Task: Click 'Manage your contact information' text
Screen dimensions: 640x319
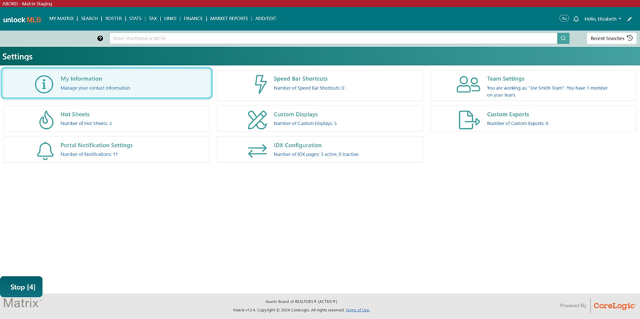Action: point(95,88)
